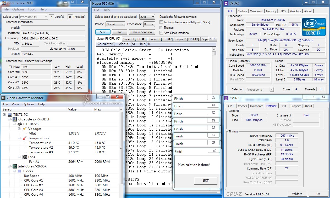Close the Finish dialog saying PI calculation is done
Screen dimensions: 330x198
214,150
